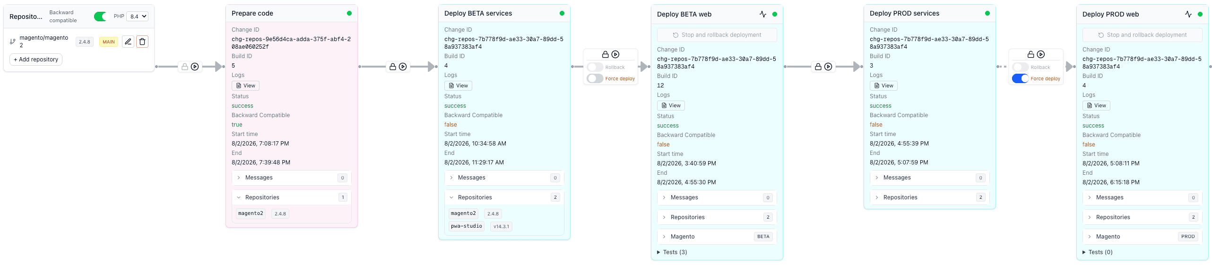View logs for Prepare code
The width and height of the screenshot is (1212, 265).
246,85
